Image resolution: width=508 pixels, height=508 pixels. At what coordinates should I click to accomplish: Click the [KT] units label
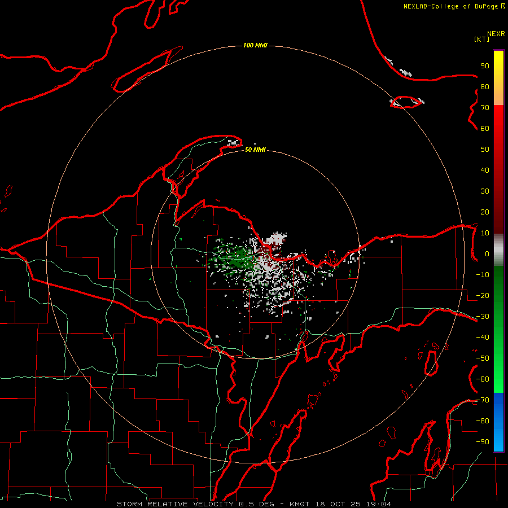(x=481, y=39)
